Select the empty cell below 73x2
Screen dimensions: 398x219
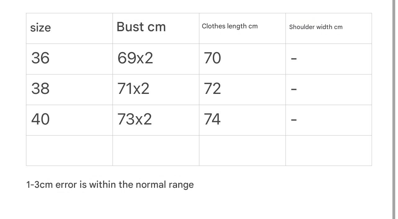click(156, 150)
